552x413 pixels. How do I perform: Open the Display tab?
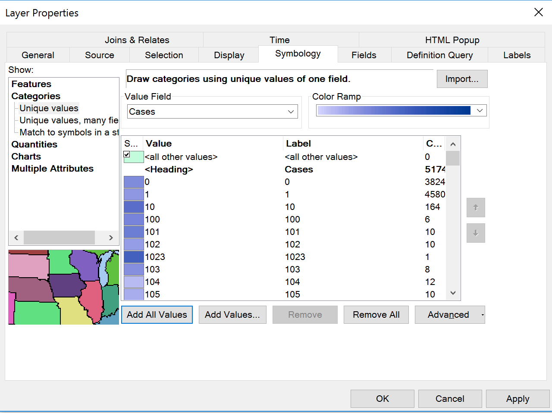click(x=229, y=55)
